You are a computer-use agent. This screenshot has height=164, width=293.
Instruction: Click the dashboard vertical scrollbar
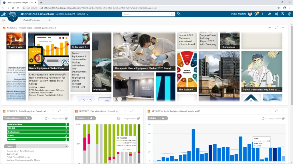pos(292,65)
